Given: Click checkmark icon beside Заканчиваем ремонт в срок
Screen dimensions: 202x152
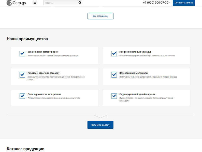Looking at the screenshot, I should [22, 53].
